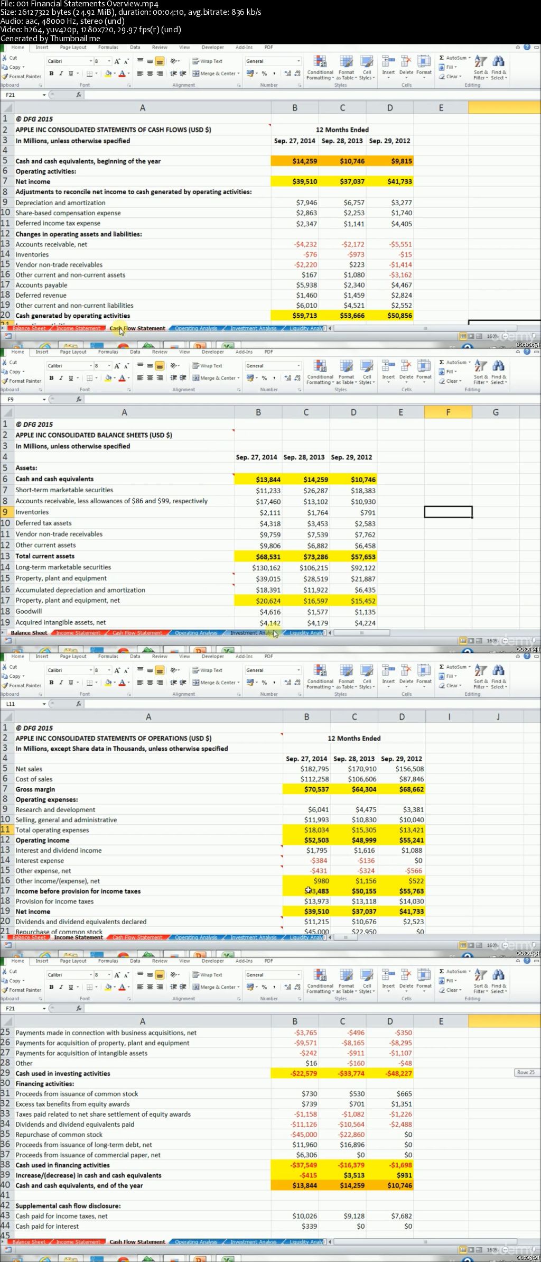Click Wrap Text button in the rows 25–45 frame
The width and height of the screenshot is (541, 1262).
point(207,974)
